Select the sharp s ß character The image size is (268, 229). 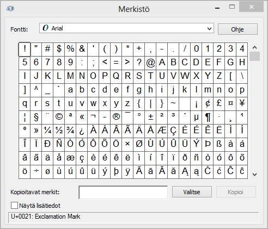219,145
